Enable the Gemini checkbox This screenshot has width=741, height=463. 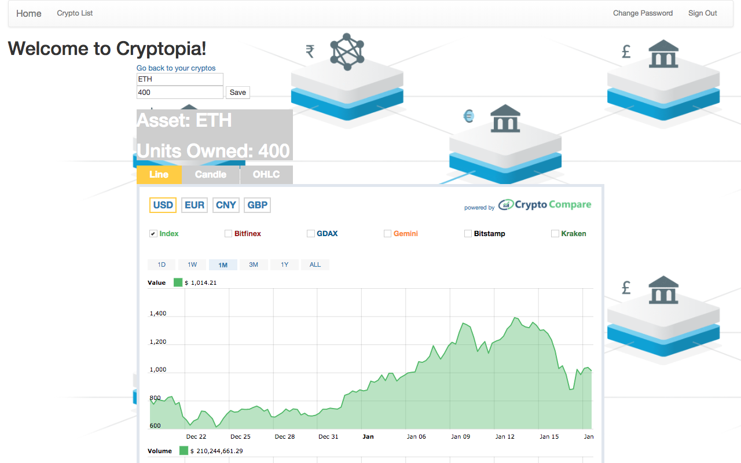pos(388,234)
